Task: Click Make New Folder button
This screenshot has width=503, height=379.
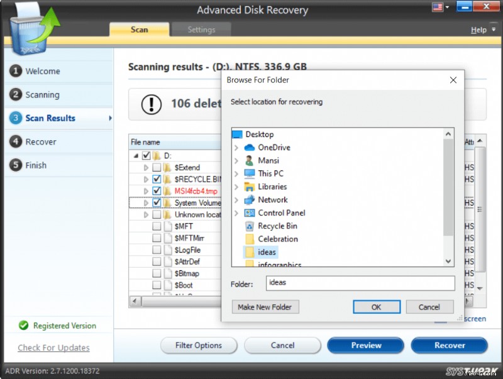Action: 265,307
